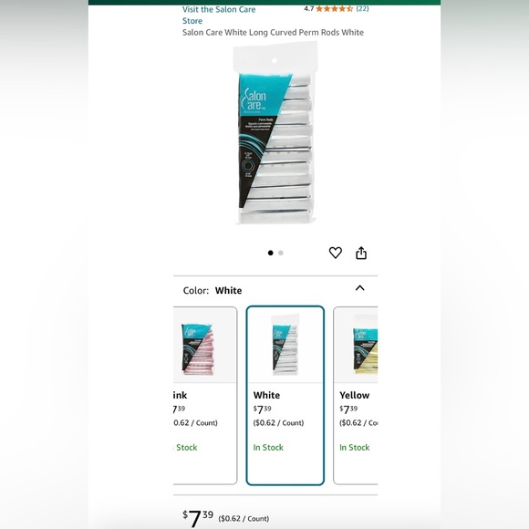Open the 22 ratings count link

click(362, 8)
